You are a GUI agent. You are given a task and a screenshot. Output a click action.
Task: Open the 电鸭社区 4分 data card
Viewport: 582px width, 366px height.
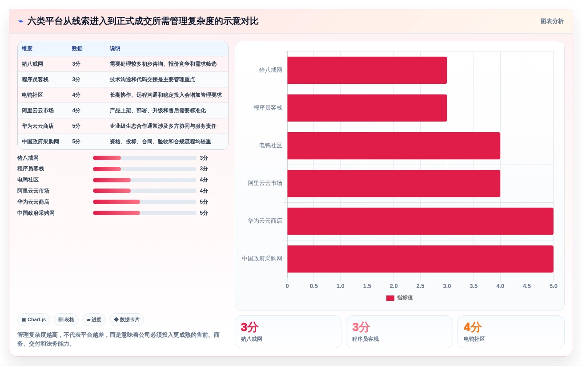(x=511, y=332)
